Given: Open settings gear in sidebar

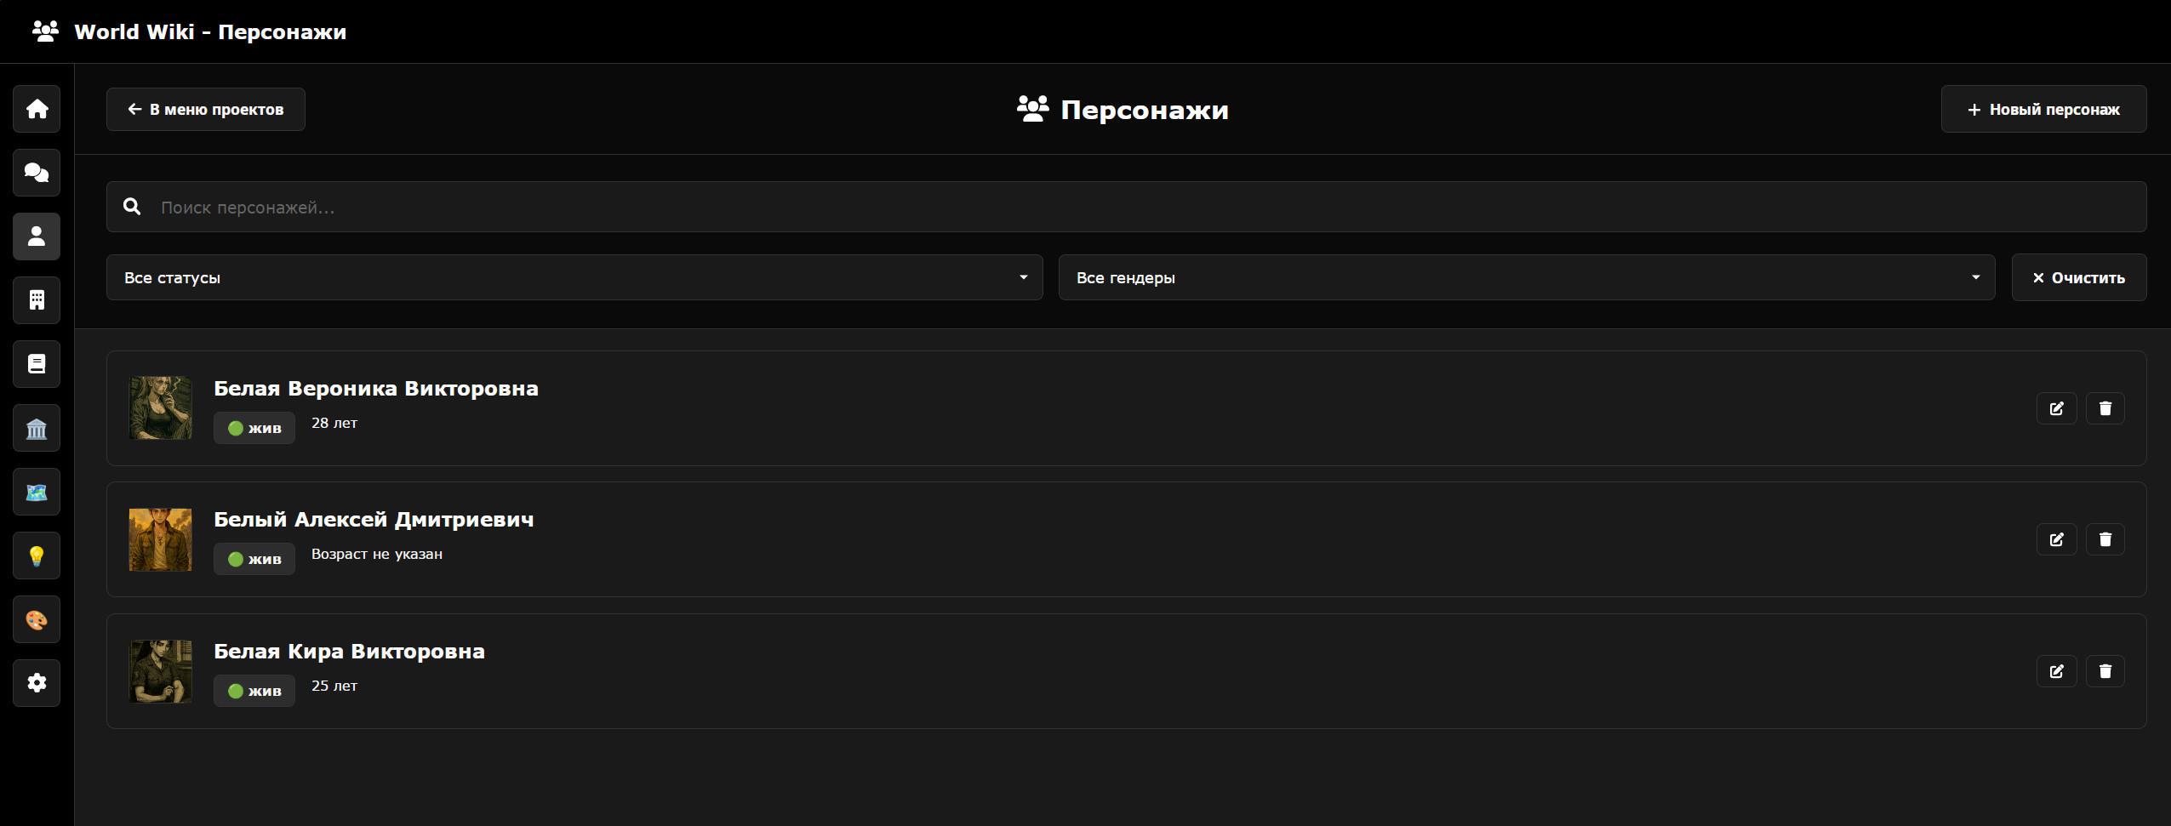Looking at the screenshot, I should coord(37,683).
